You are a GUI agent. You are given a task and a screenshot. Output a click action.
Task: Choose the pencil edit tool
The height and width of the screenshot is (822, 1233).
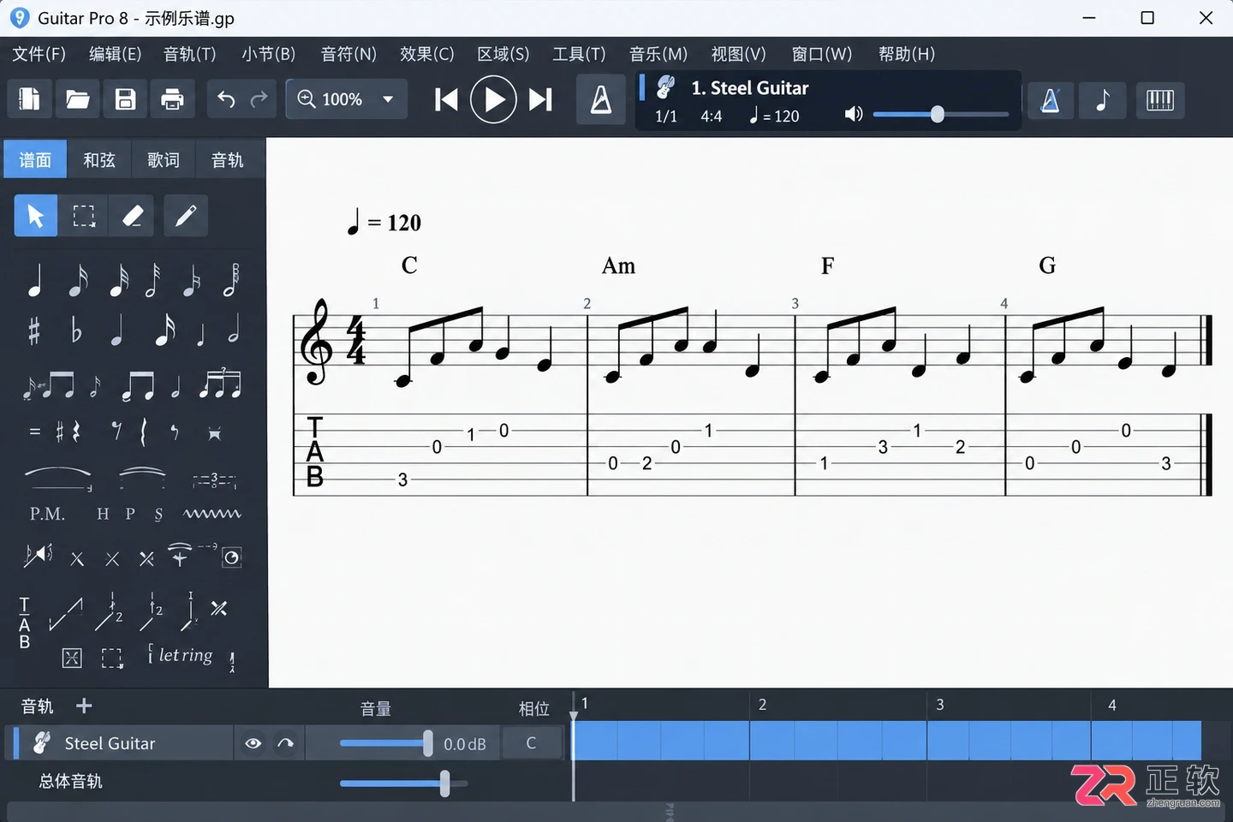coord(186,216)
